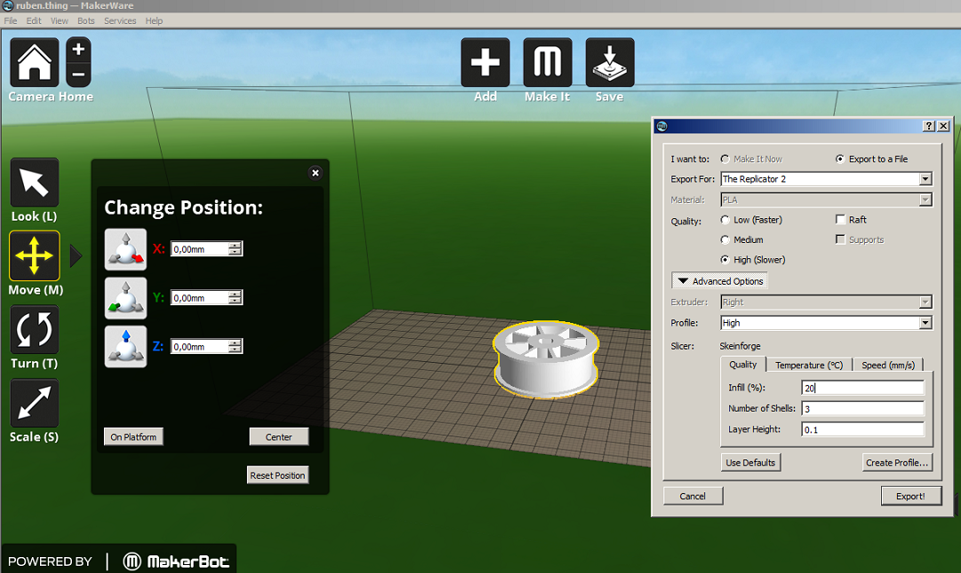The image size is (961, 573).
Task: Switch to the Temperature (°C) tab
Action: pos(809,365)
